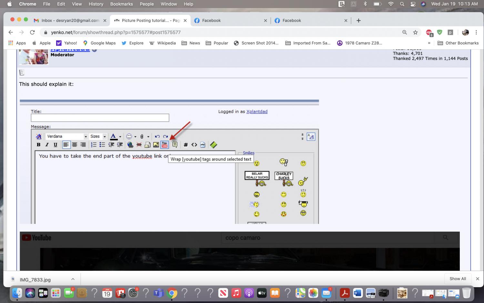Click the Bold formatting icon
Image resolution: width=484 pixels, height=303 pixels.
pyautogui.click(x=38, y=145)
